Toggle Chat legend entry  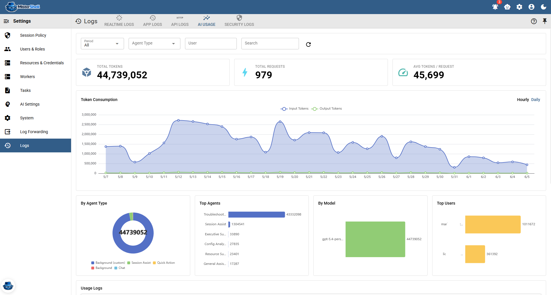(x=120, y=268)
